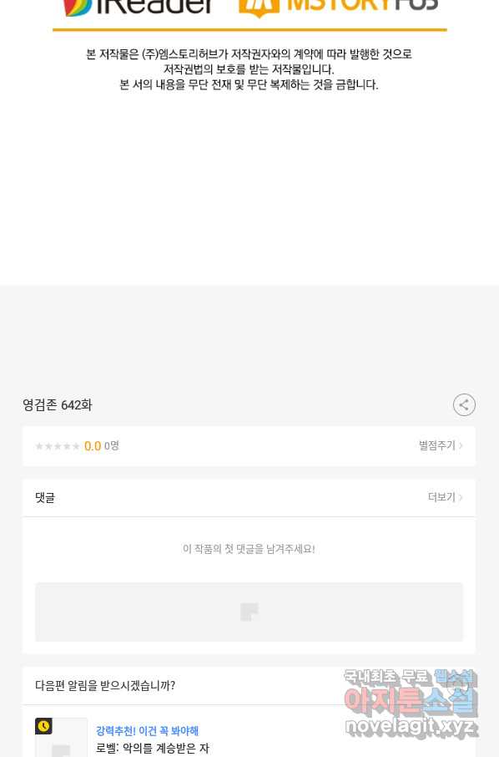499x757 pixels.
Task: Click 강력추천! 이건 꼭 봐야해 link
Action: [x=147, y=730]
